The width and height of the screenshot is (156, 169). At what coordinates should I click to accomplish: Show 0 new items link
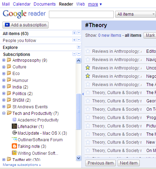click(110, 35)
